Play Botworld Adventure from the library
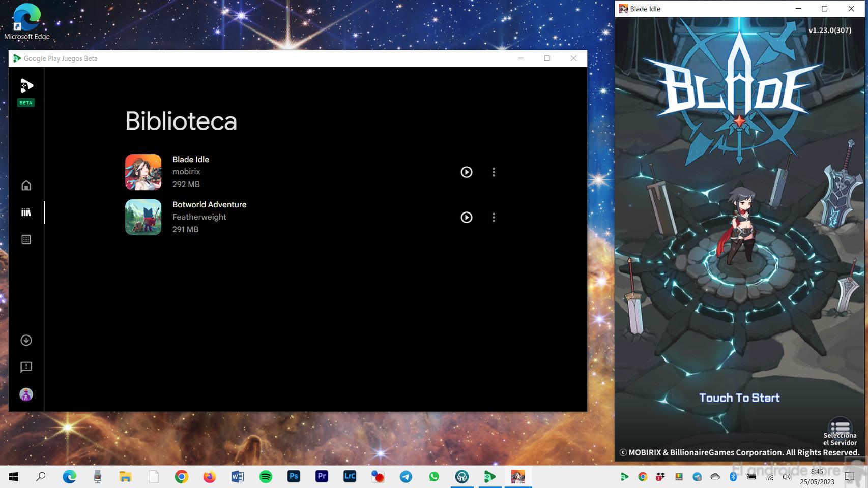The height and width of the screenshot is (488, 868). (x=466, y=218)
